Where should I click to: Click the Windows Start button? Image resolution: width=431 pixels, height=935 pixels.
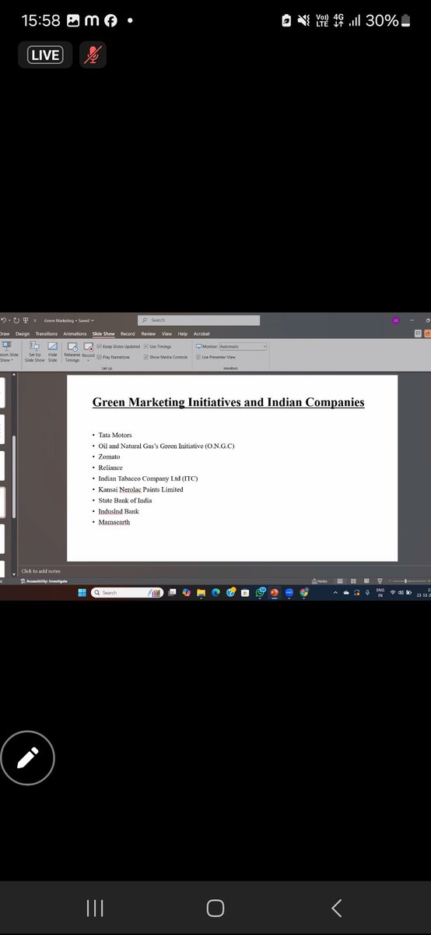[x=81, y=593]
